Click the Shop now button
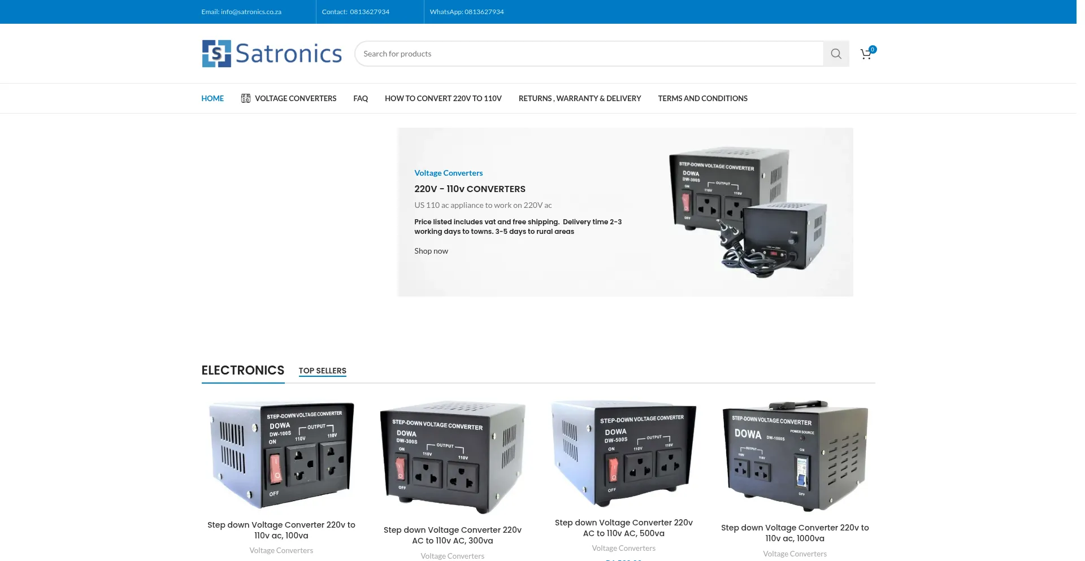 click(x=431, y=251)
